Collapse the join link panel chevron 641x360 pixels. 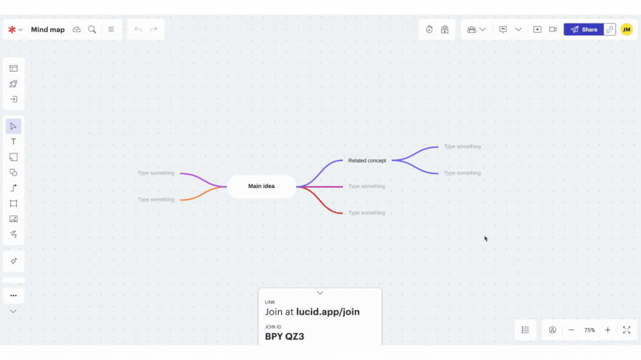tap(320, 293)
